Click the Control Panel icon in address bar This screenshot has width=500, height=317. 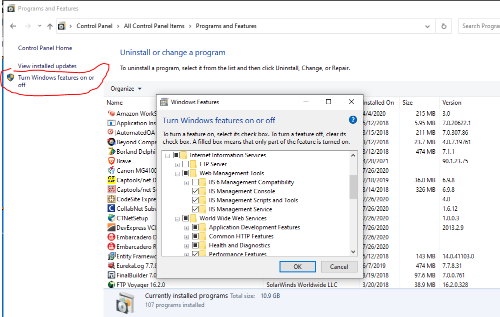click(61, 26)
